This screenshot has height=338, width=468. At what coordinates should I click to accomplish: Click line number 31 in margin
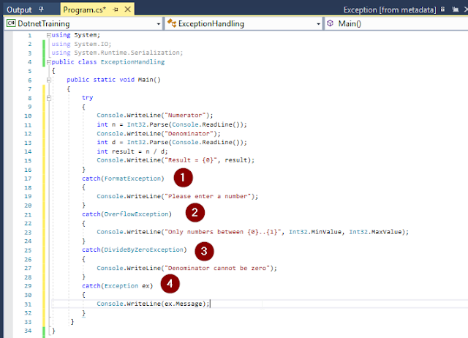click(28, 304)
